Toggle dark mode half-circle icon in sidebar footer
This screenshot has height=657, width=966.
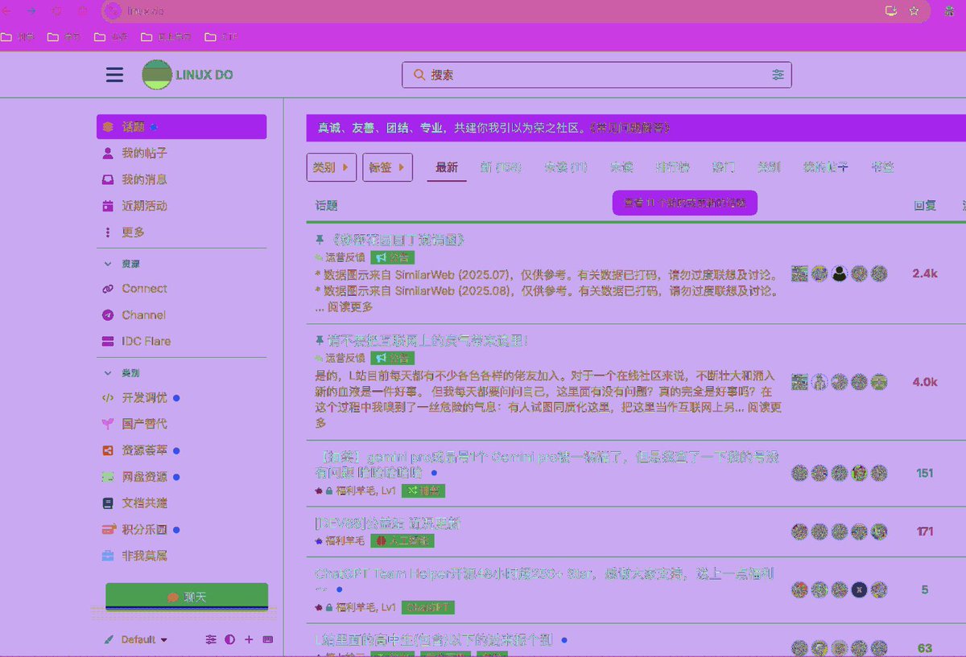tap(230, 639)
